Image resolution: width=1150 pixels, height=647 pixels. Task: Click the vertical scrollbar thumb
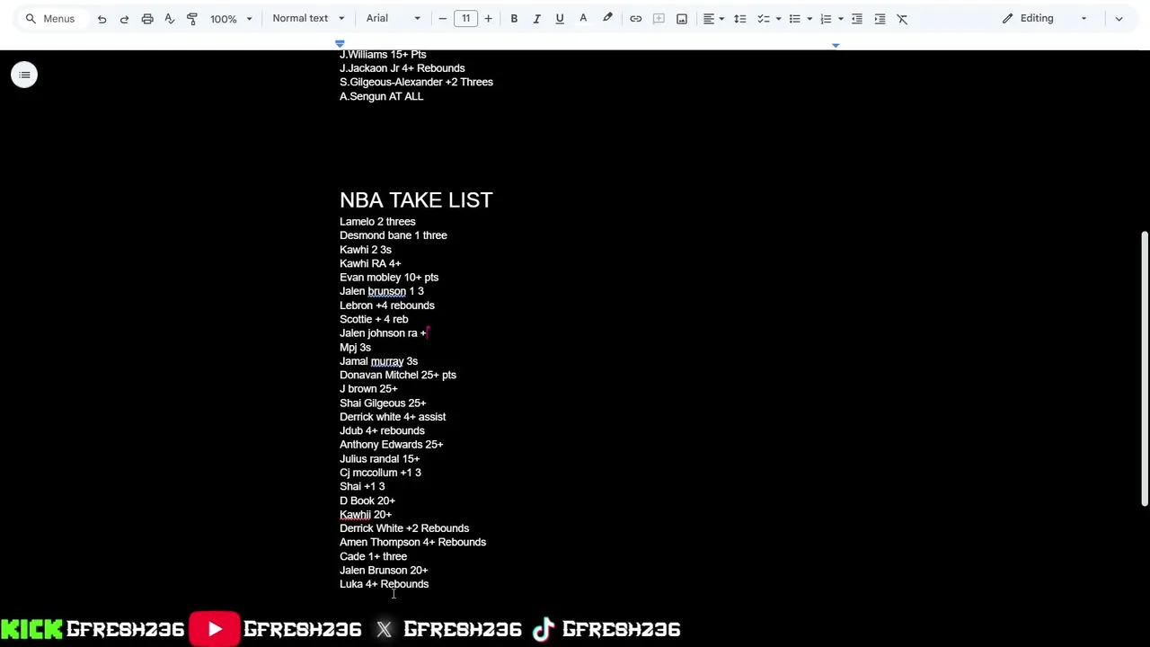(1144, 368)
